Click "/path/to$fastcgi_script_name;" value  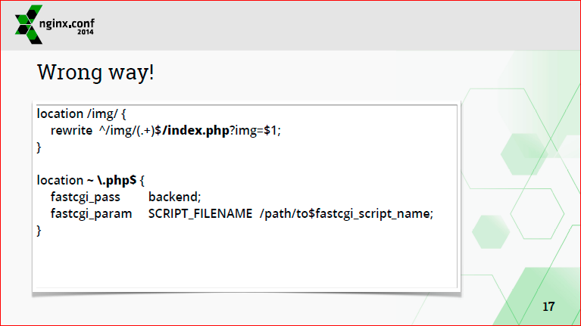coord(346,213)
